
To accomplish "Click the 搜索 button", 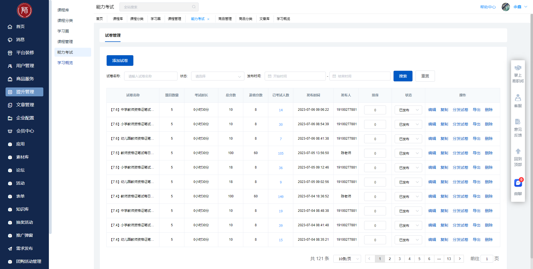I will coord(403,76).
